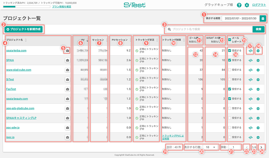269x158 pixels.
Task: Click ログアウト link
Action: tap(259, 5)
